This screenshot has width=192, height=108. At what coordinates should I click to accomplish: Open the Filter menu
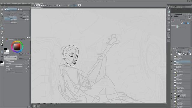(33, 3)
